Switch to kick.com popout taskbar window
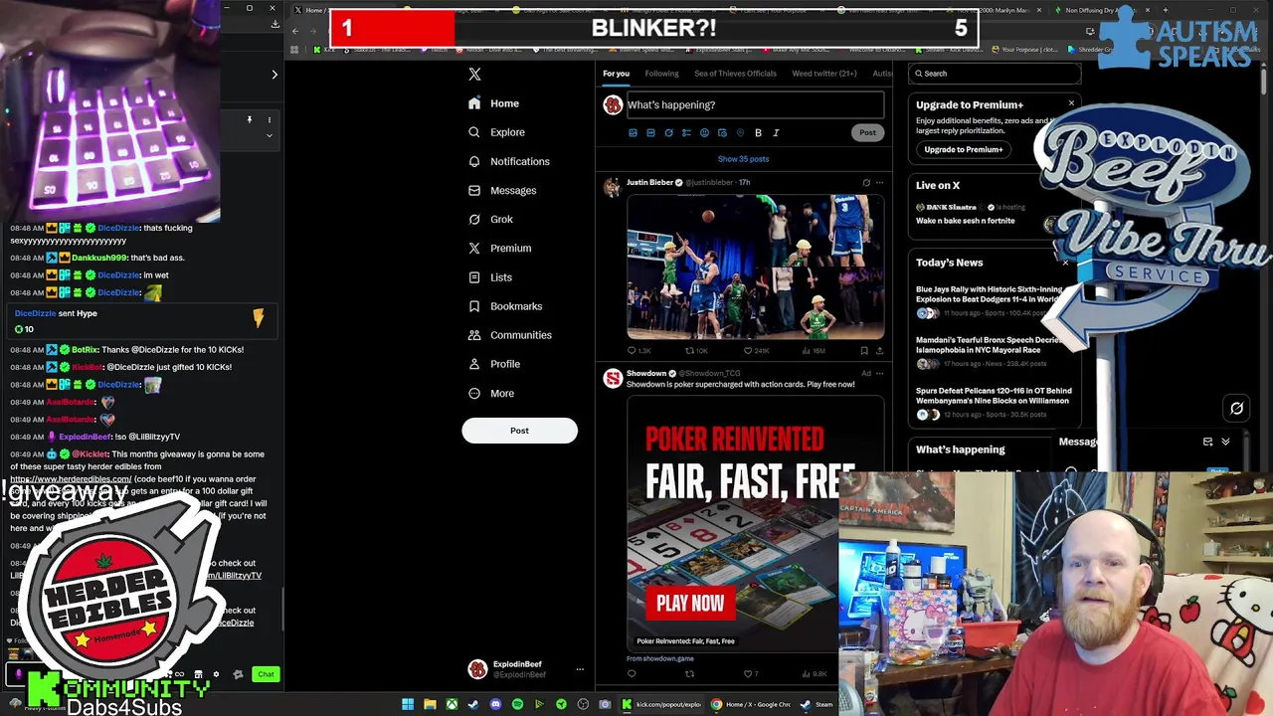Screen dimensions: 1273x716 coord(661,704)
